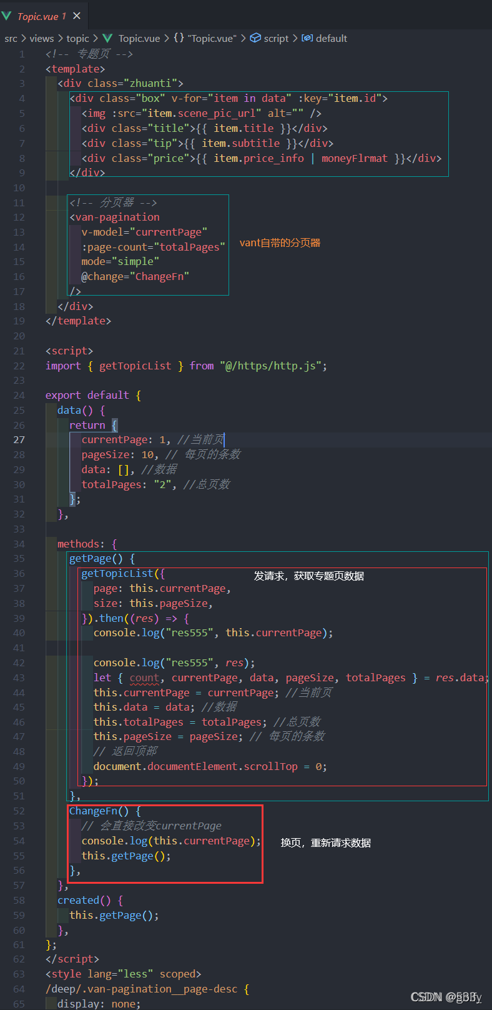Viewport: 492px width, 1010px height.
Task: Close the Topic.vue editor tab
Action: 76,16
